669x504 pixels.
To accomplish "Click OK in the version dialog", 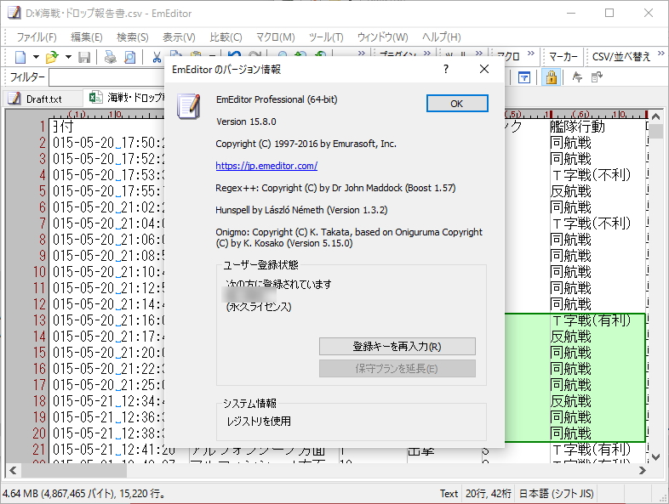I will tap(457, 104).
